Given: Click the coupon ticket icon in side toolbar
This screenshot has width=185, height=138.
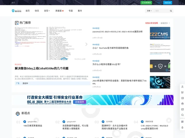Looking at the screenshot, I should [x=182, y=98].
